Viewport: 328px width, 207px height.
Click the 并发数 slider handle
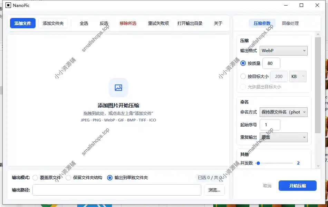tap(258, 163)
